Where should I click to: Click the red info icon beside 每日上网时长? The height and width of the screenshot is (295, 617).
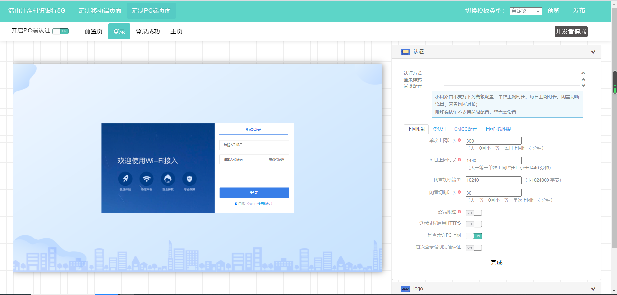click(459, 160)
